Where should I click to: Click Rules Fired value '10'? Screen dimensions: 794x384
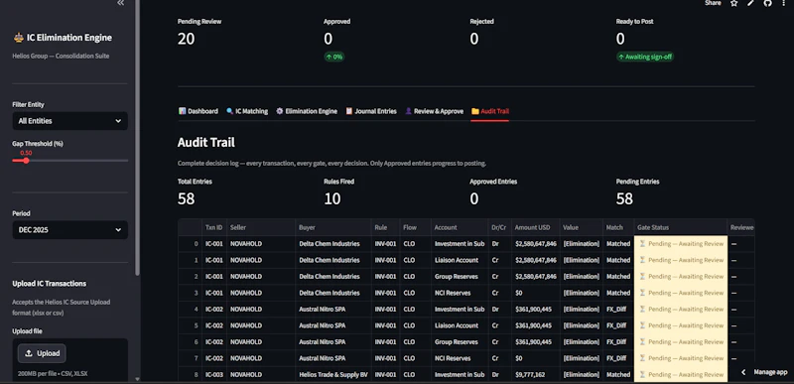tap(332, 198)
